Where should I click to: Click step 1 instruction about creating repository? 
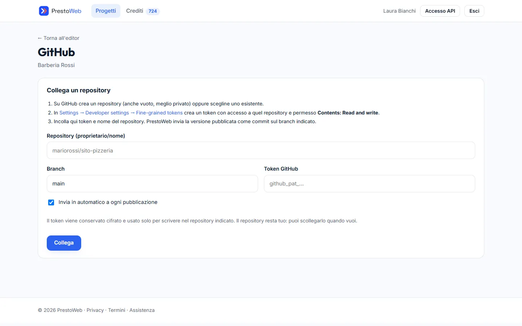point(159,104)
